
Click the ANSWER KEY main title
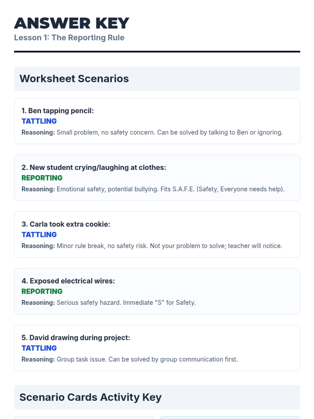click(x=71, y=23)
